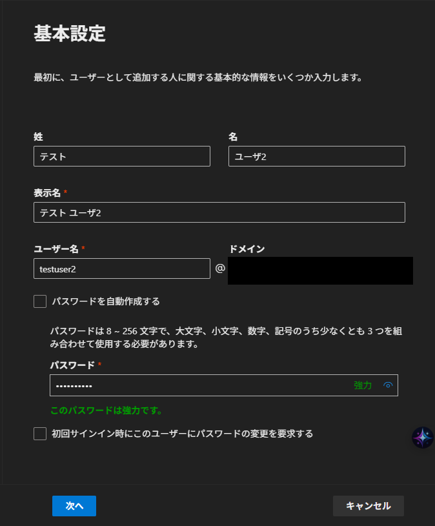Click the @ symbol beside the username

(x=220, y=268)
